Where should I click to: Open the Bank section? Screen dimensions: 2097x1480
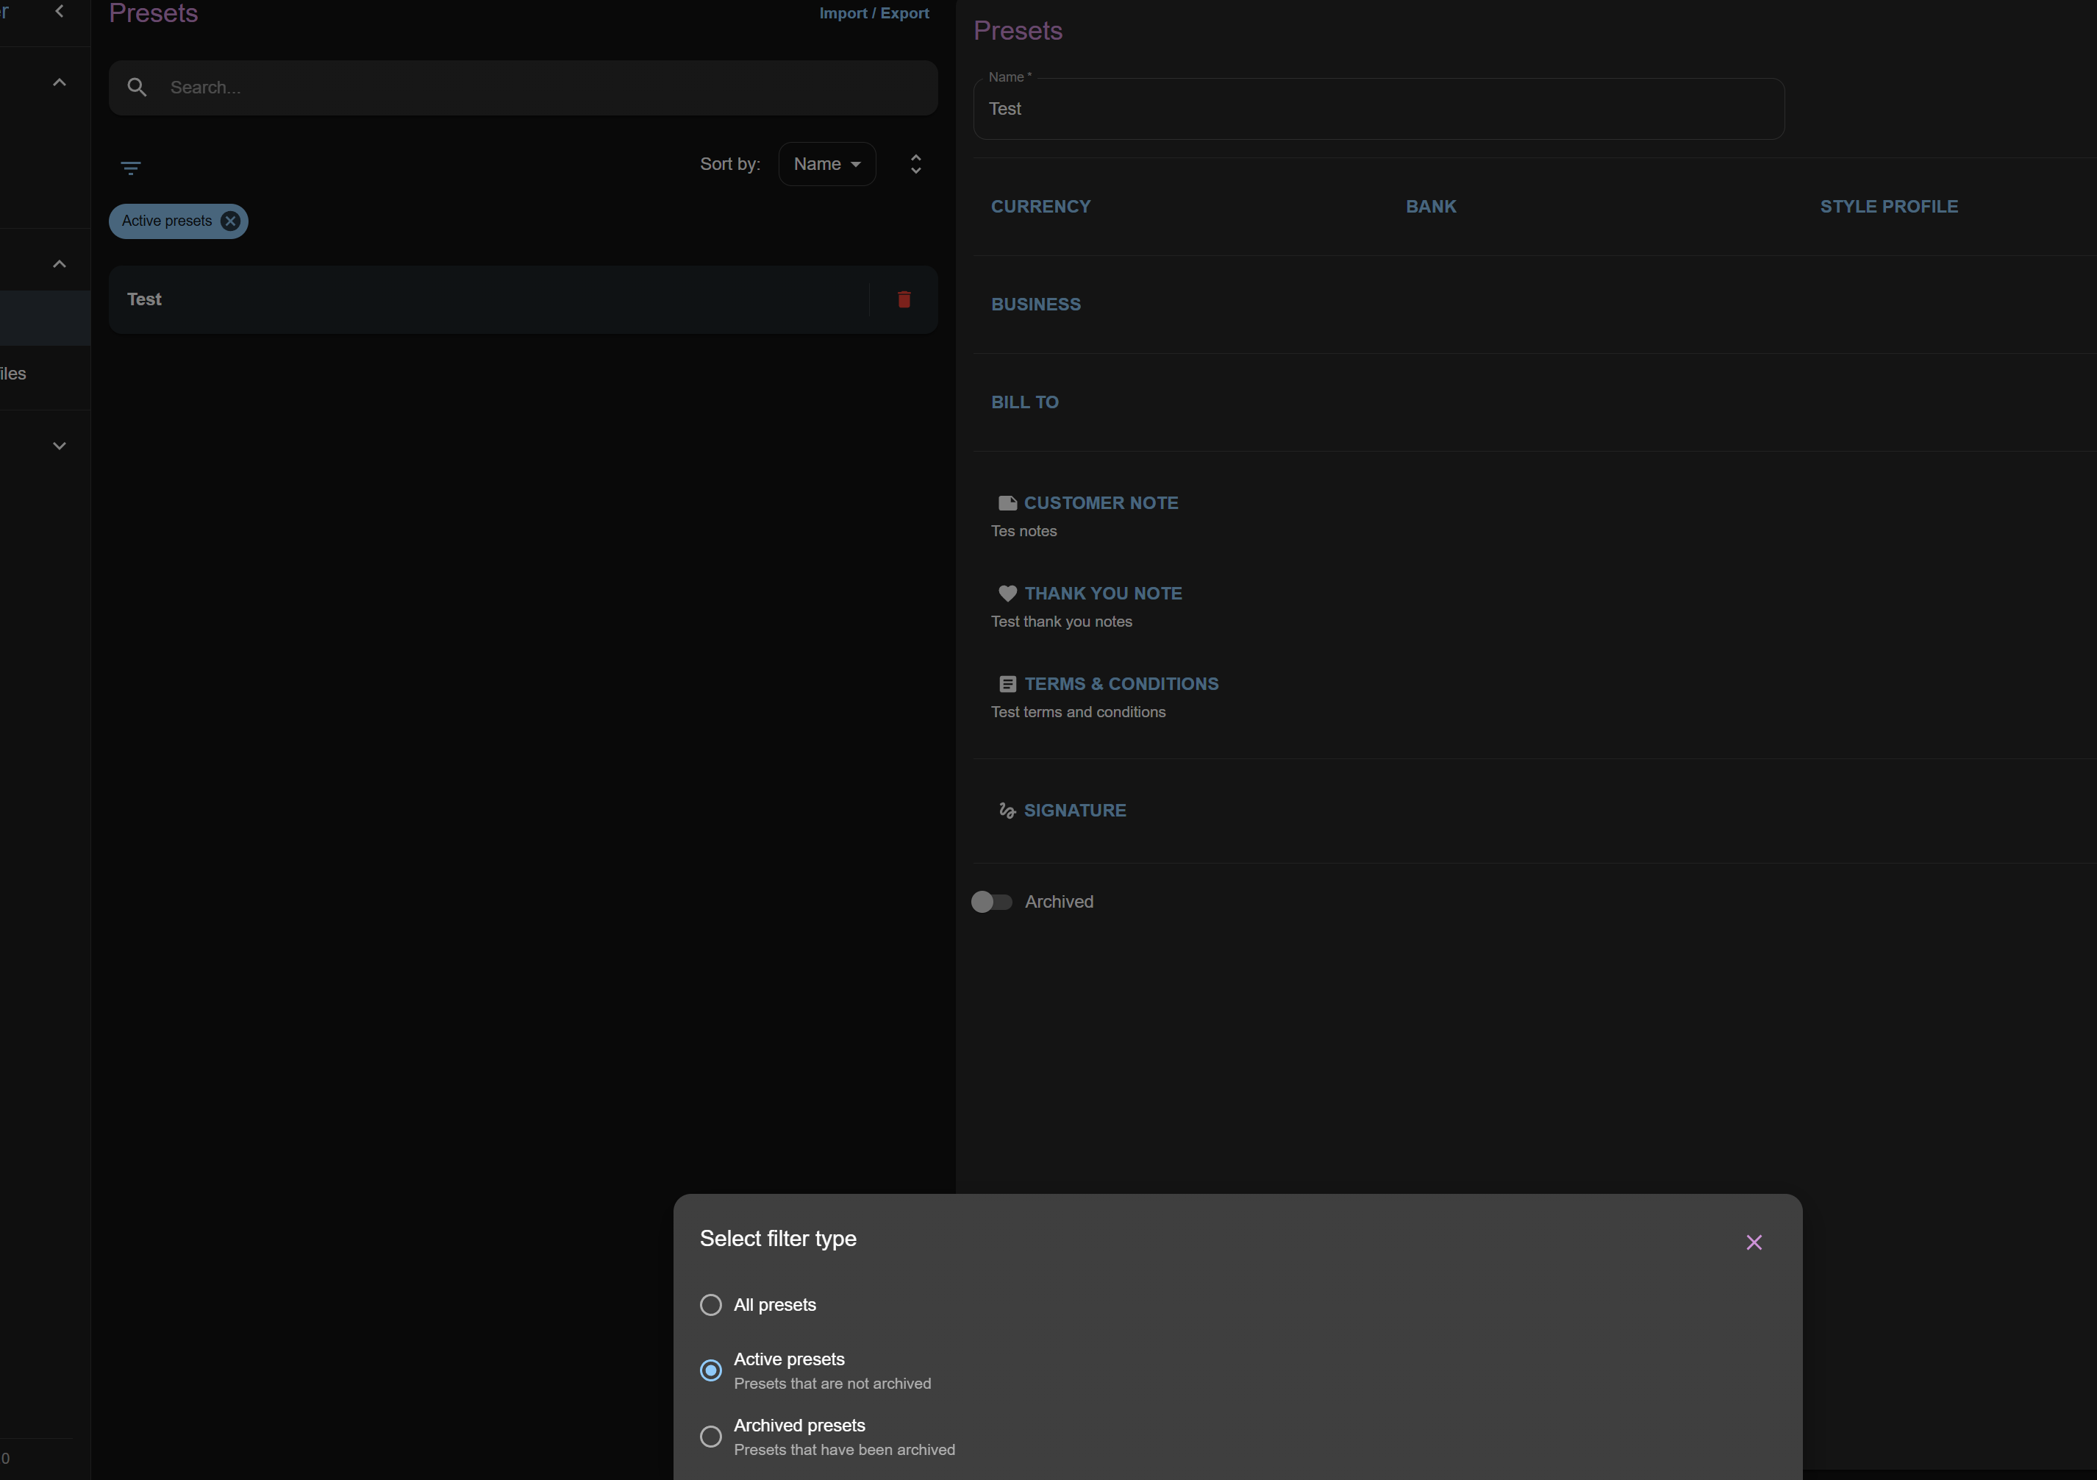pos(1430,207)
